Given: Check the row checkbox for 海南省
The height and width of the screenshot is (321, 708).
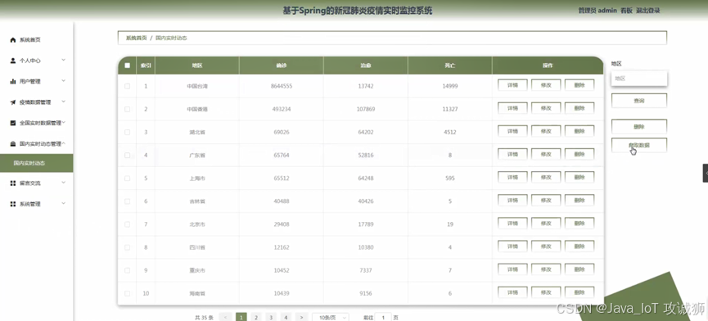Looking at the screenshot, I should [x=128, y=293].
